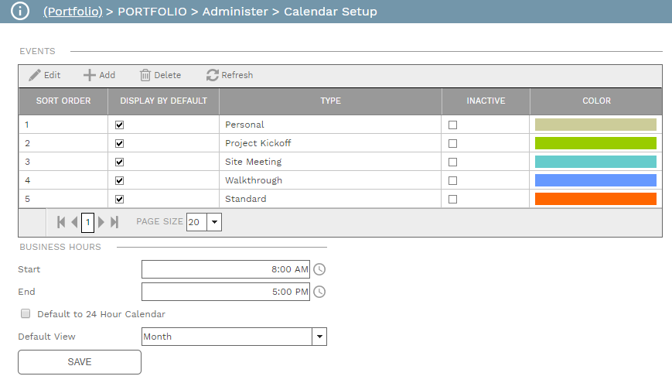Screen dimensions: 672x383
Task: Enable Default to 24 Hour Calendar
Action: 26,314
